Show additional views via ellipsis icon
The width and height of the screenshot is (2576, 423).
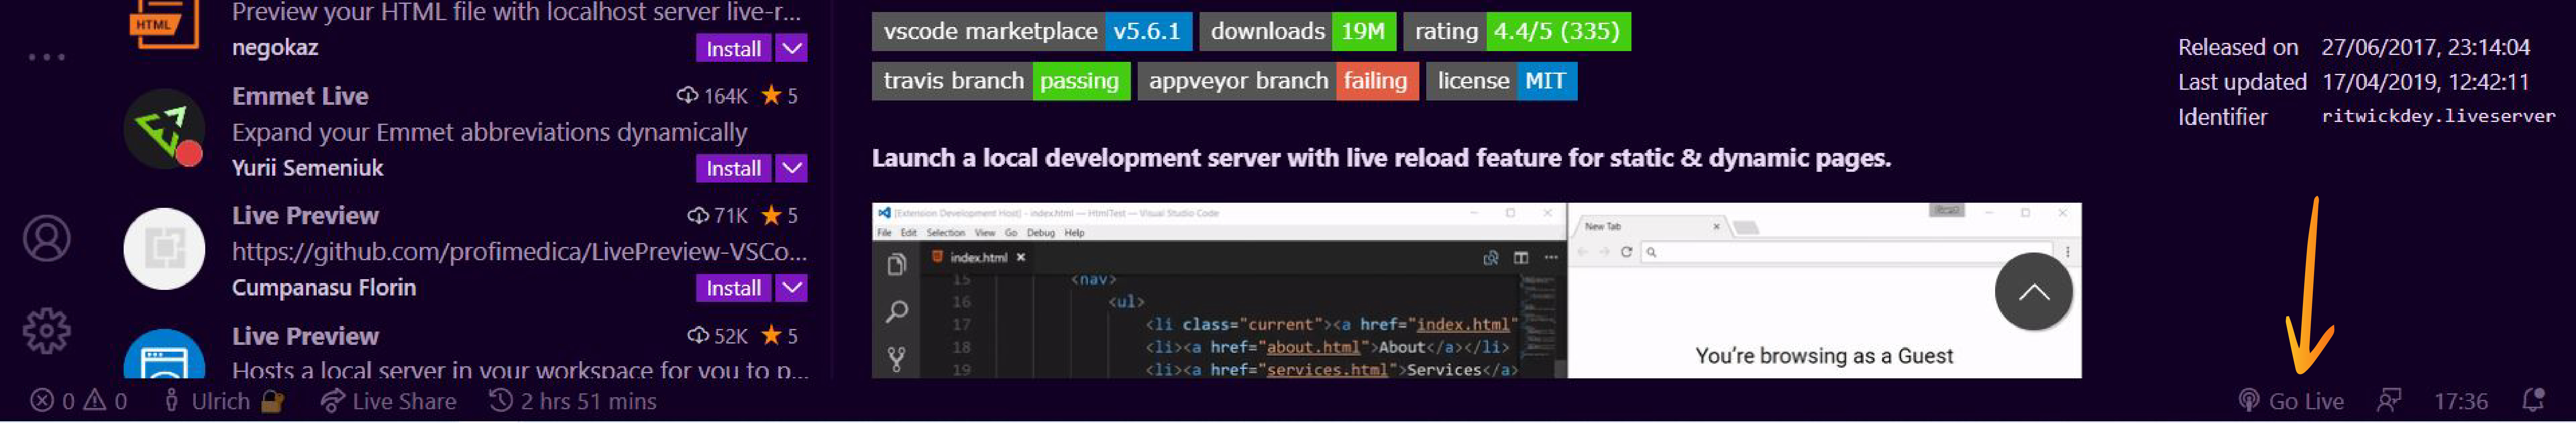[x=46, y=57]
